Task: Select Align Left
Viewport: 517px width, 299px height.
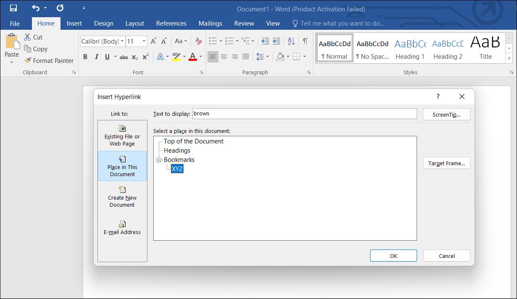Action: pyautogui.click(x=213, y=57)
